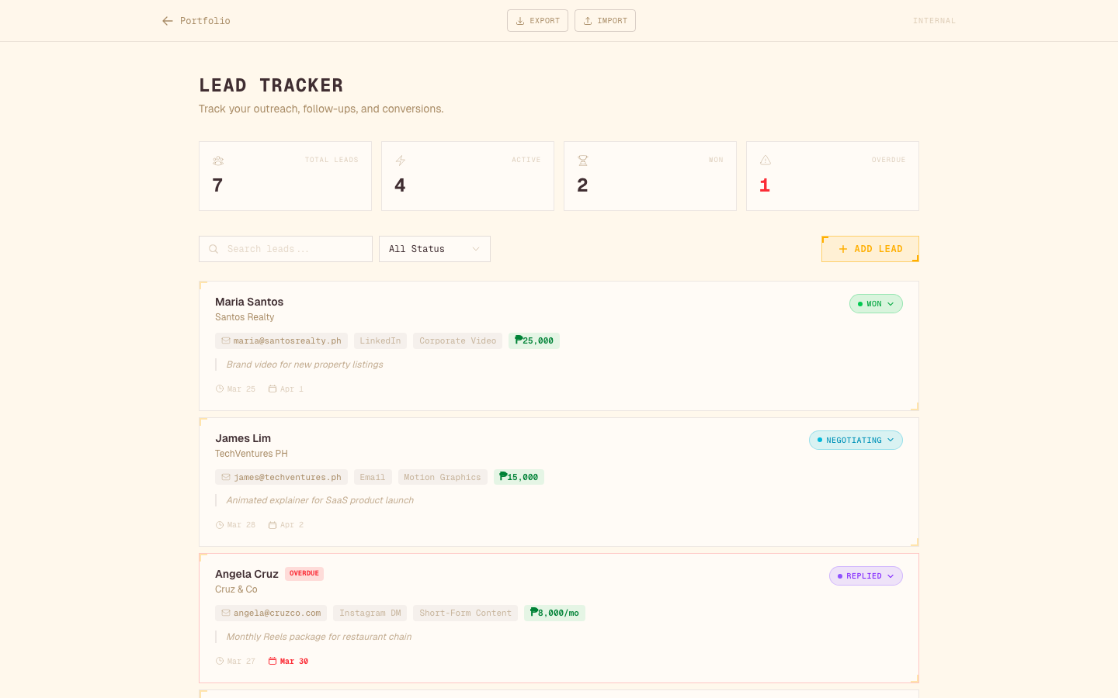
Task: Click the search magnifier icon
Action: 214,249
